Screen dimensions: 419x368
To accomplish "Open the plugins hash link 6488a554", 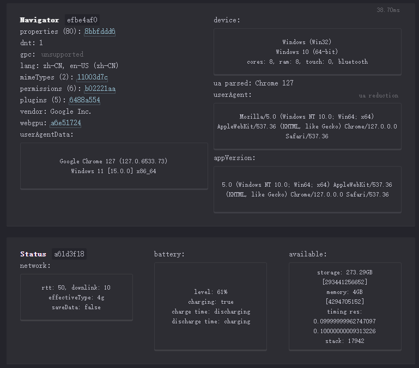I will tap(84, 100).
